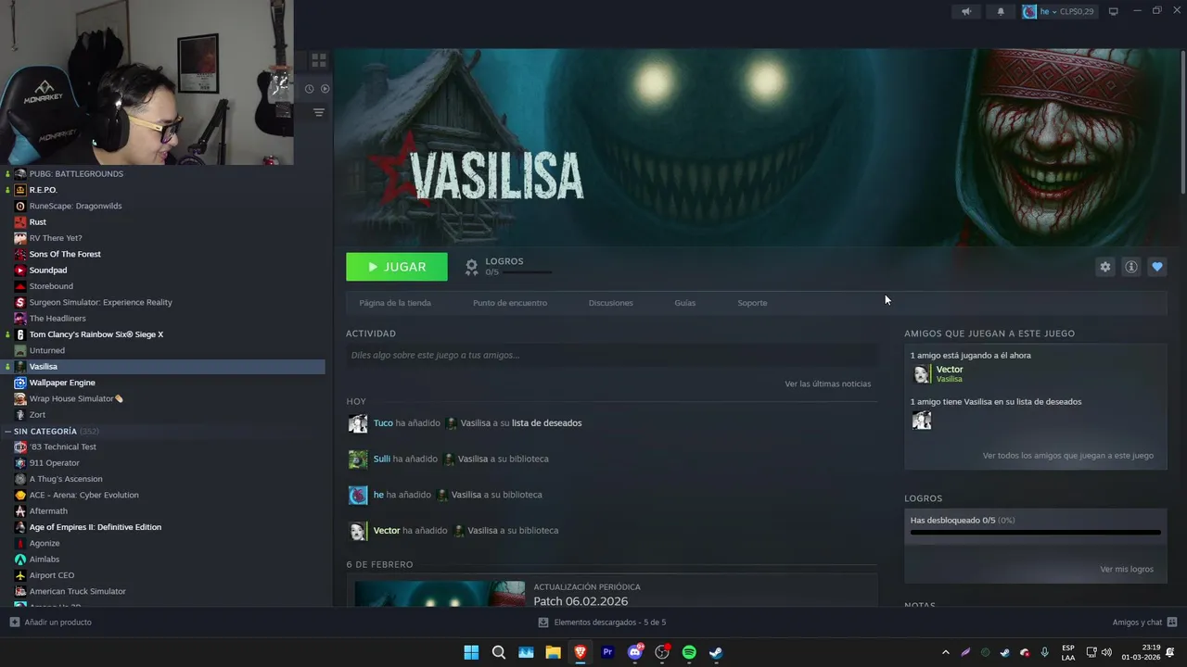Toggle the favorite heart icon for Vasilisa

pos(1157,267)
